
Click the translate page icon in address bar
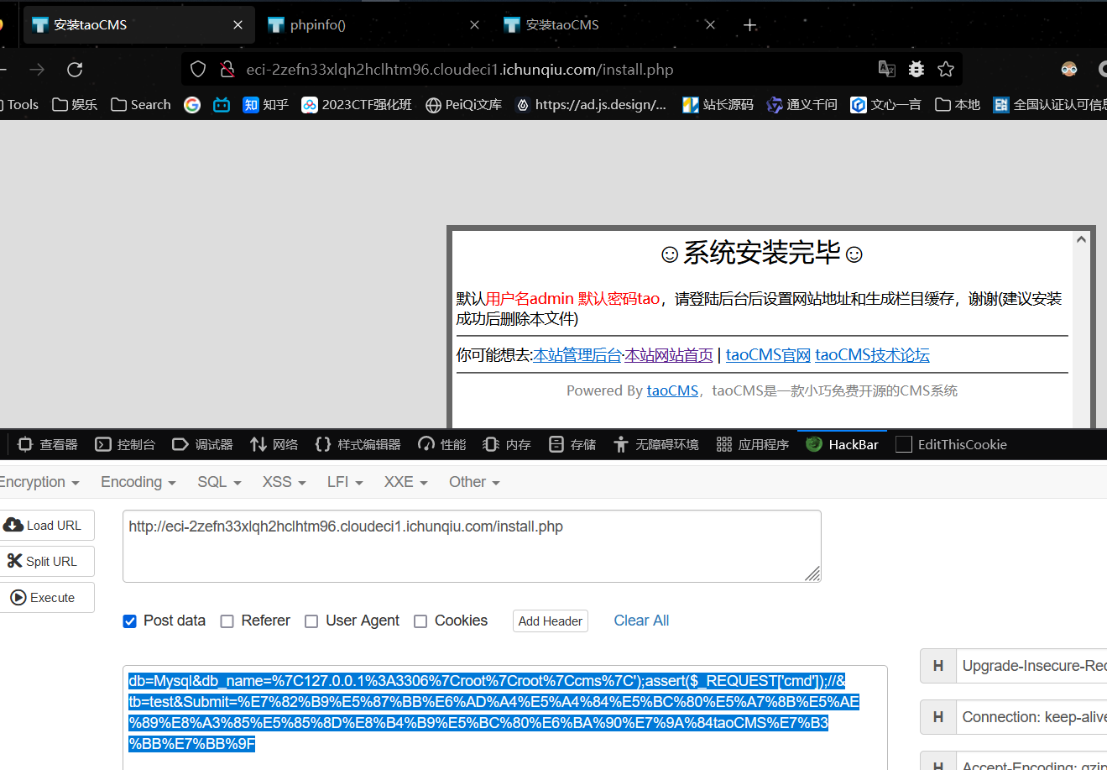pos(886,69)
